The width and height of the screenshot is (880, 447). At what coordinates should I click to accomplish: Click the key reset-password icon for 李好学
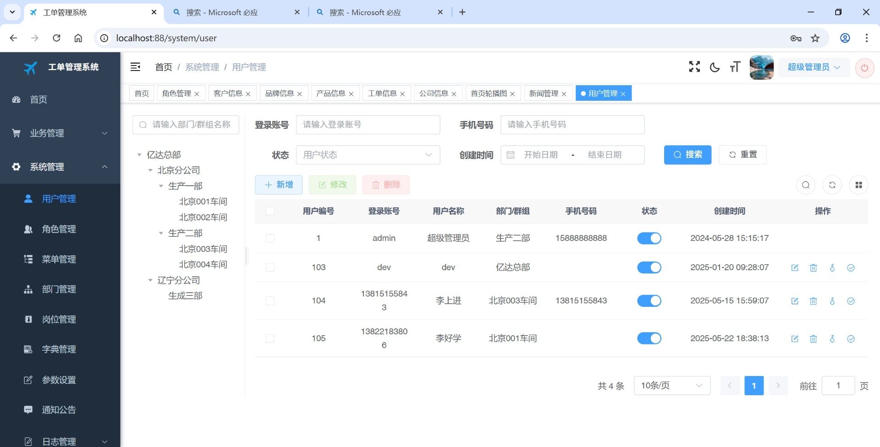(x=832, y=339)
